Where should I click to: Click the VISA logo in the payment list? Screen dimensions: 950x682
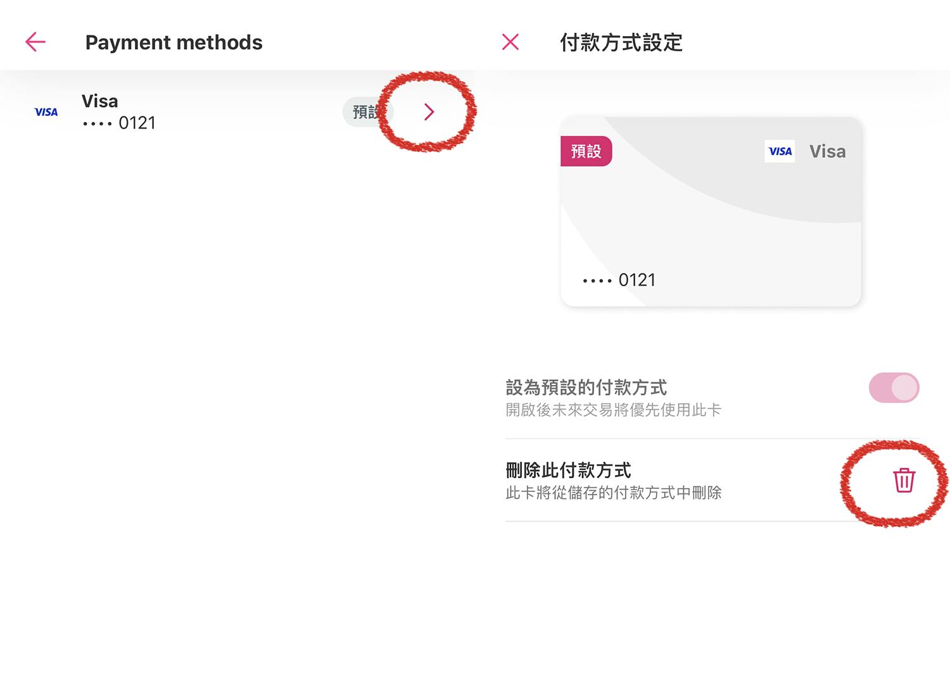46,112
